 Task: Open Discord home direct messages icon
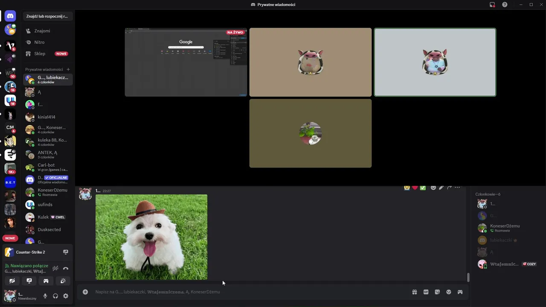point(10,16)
